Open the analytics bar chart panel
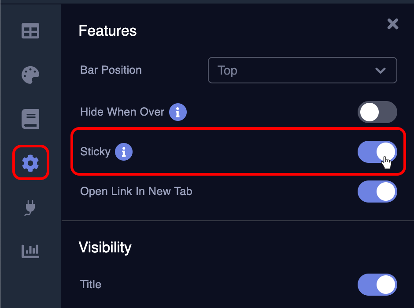 pos(30,251)
